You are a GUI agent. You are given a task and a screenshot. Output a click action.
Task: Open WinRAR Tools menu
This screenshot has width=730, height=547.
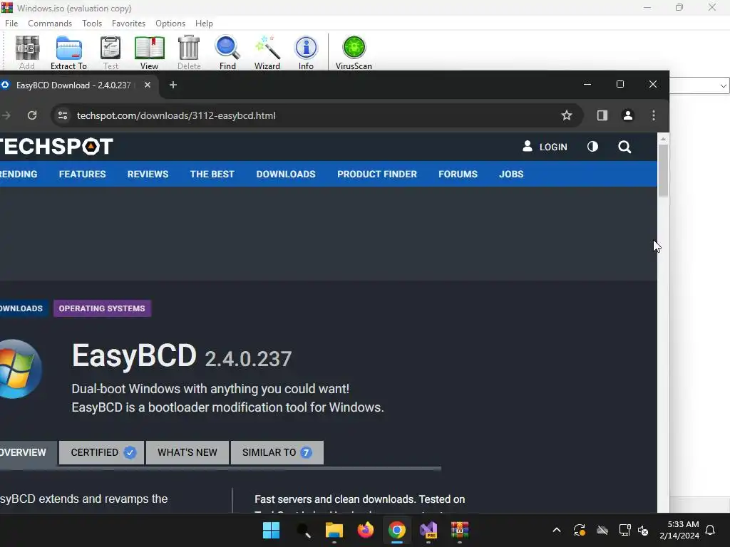pos(92,24)
